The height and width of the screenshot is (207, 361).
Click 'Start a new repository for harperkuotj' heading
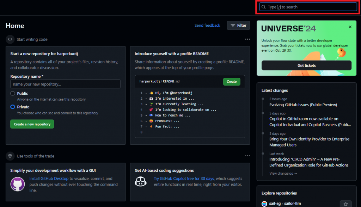tap(44, 54)
